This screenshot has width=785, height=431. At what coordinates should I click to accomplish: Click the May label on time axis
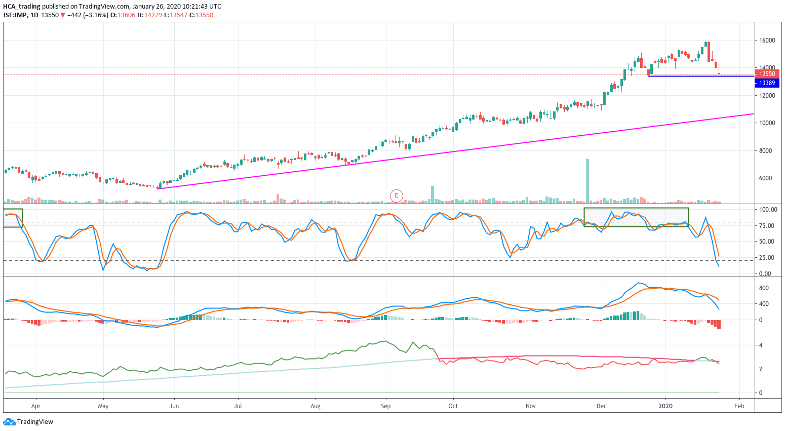[103, 406]
